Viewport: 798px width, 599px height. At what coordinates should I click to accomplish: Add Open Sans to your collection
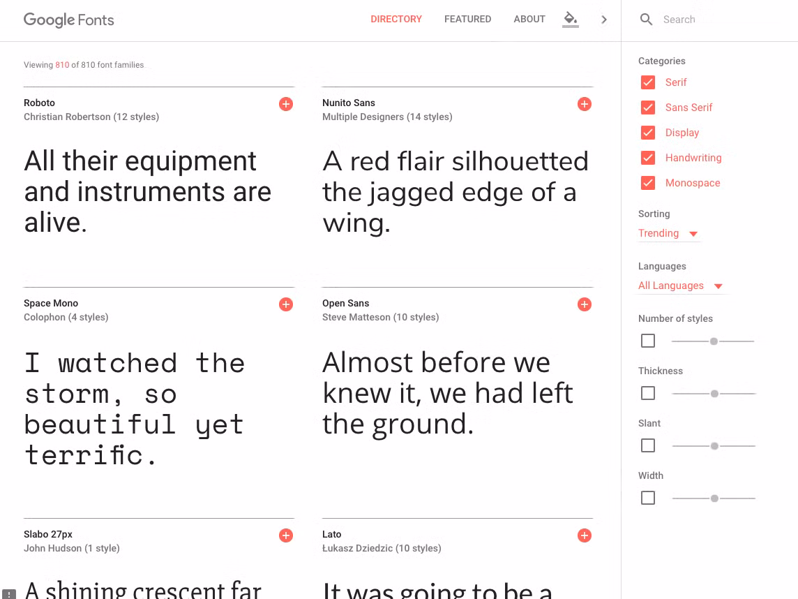click(x=584, y=304)
